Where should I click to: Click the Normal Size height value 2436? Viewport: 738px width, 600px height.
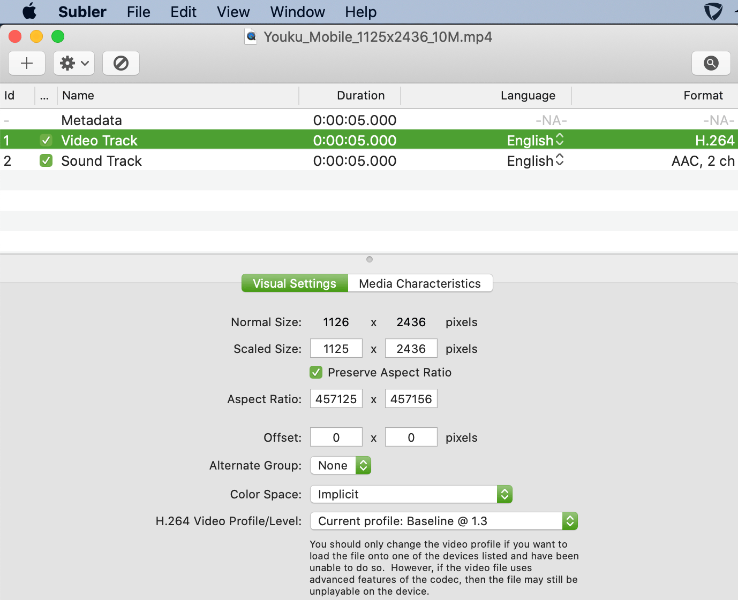411,322
